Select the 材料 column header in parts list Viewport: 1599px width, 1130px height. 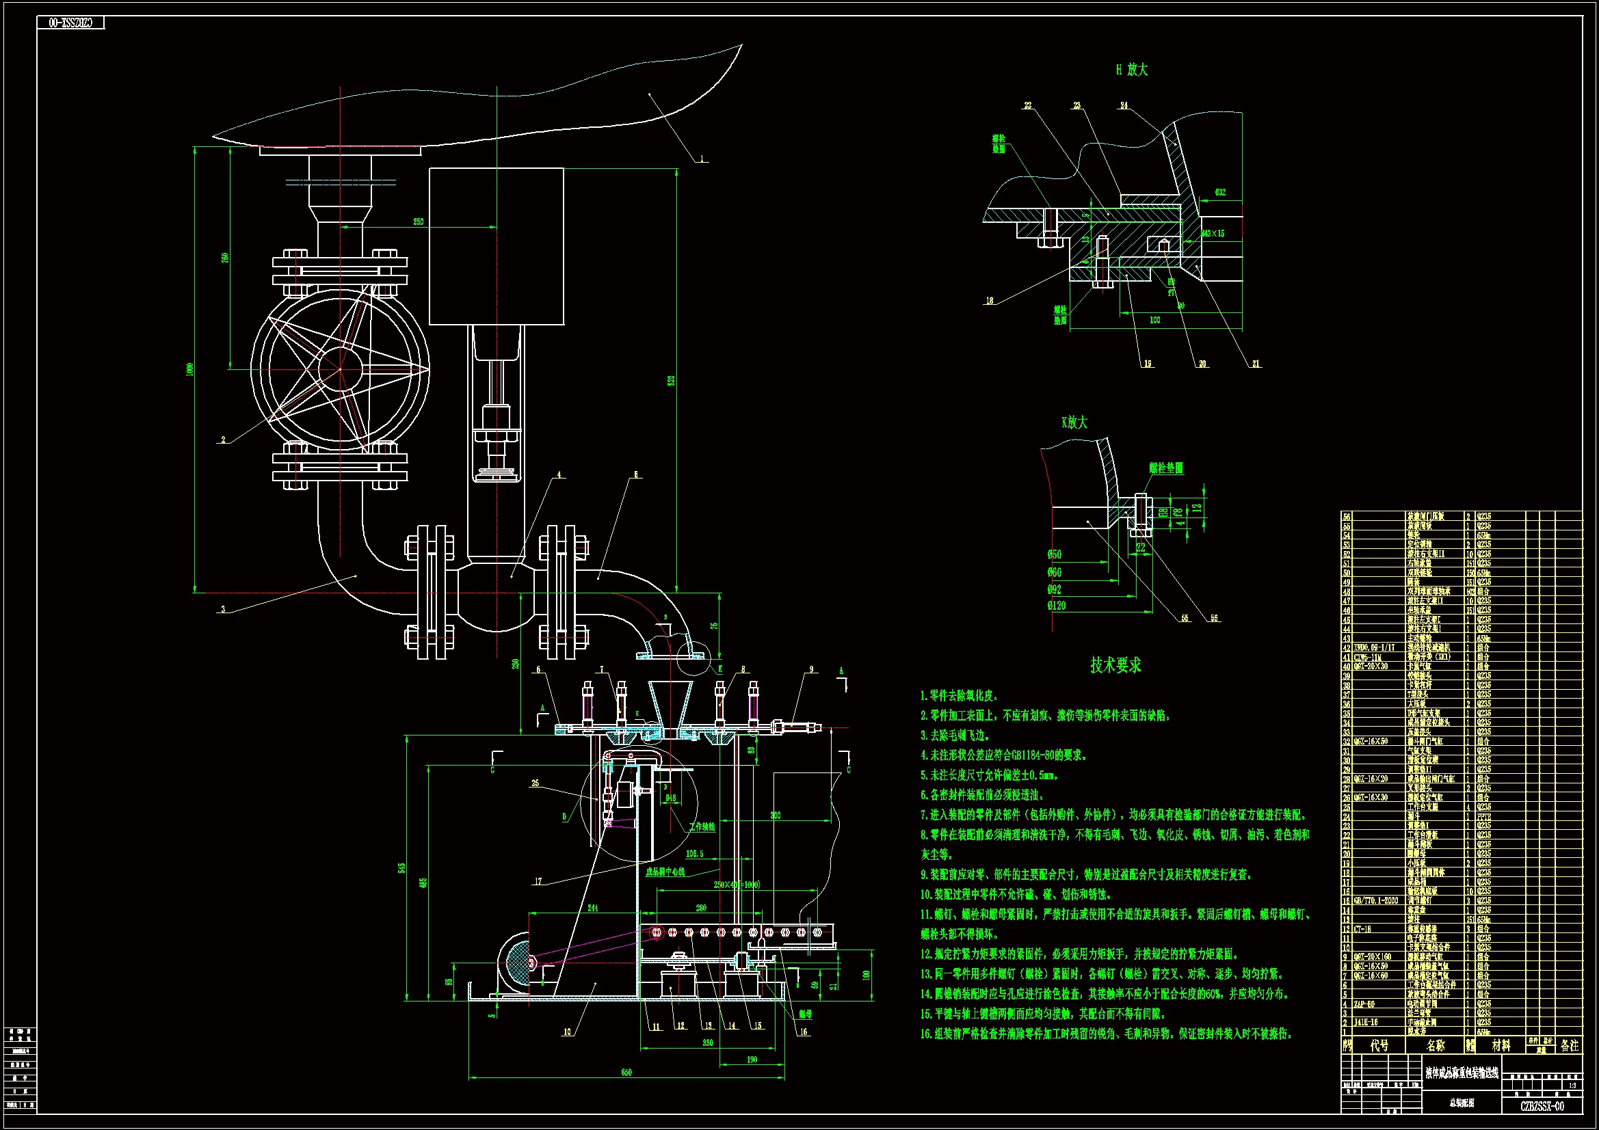click(1501, 1045)
